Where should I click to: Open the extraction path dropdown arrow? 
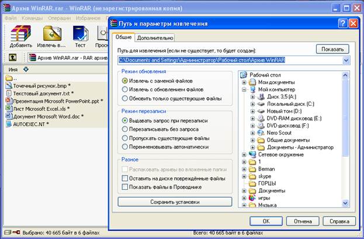(346, 60)
